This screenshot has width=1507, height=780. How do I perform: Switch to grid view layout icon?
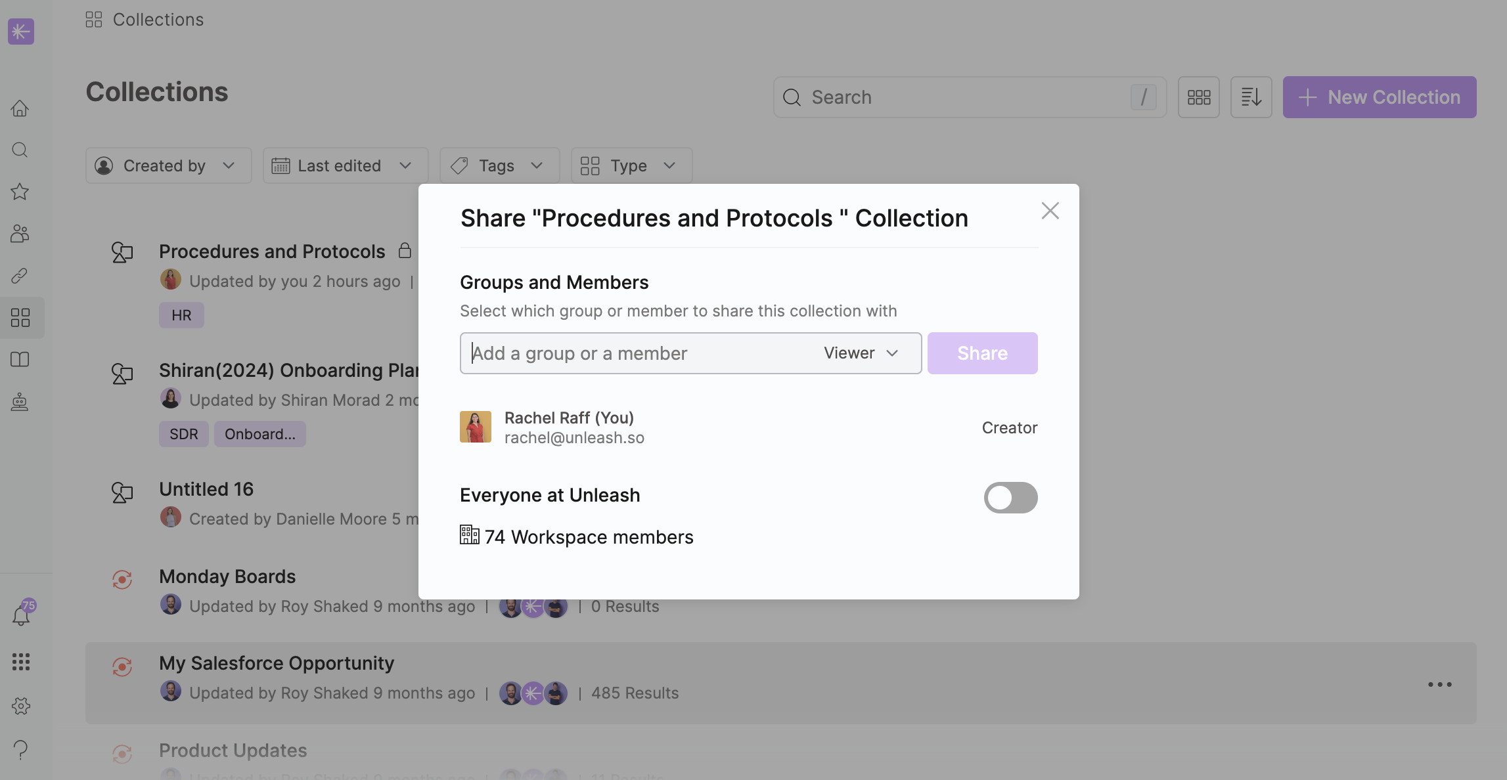click(1199, 97)
